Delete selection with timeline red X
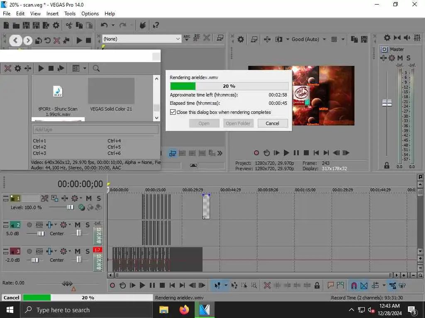The image size is (425, 318). coord(267,285)
